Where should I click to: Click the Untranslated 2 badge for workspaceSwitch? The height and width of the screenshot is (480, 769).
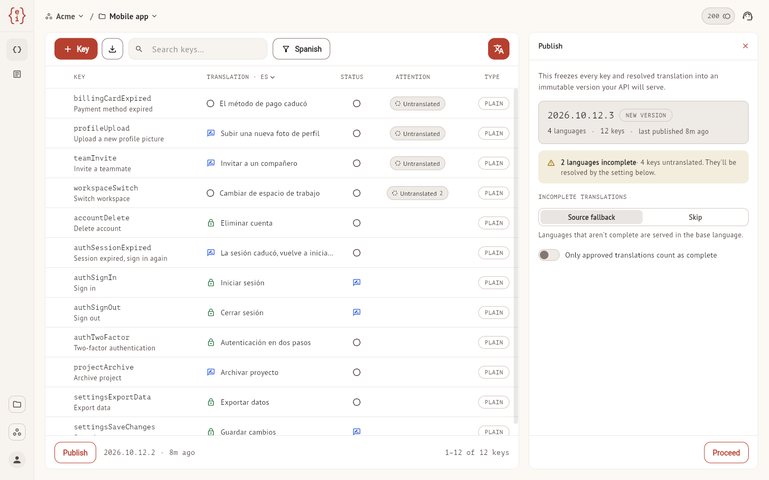(418, 193)
